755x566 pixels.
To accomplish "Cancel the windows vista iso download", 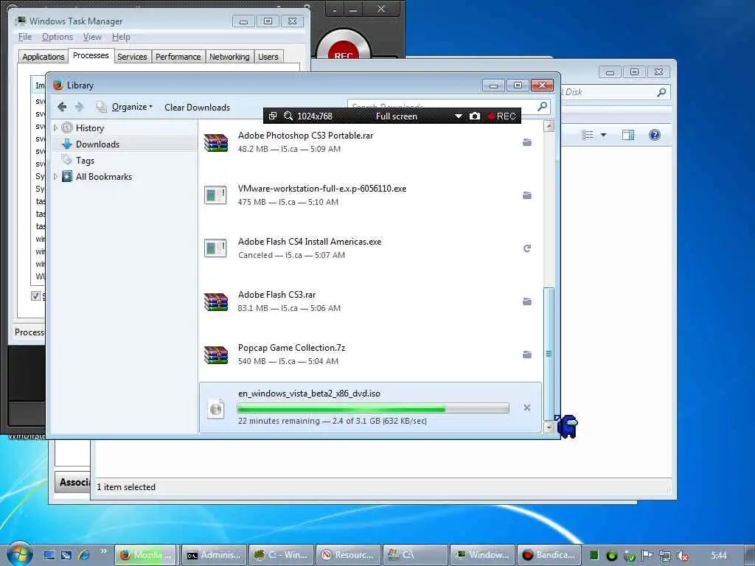I will click(527, 408).
